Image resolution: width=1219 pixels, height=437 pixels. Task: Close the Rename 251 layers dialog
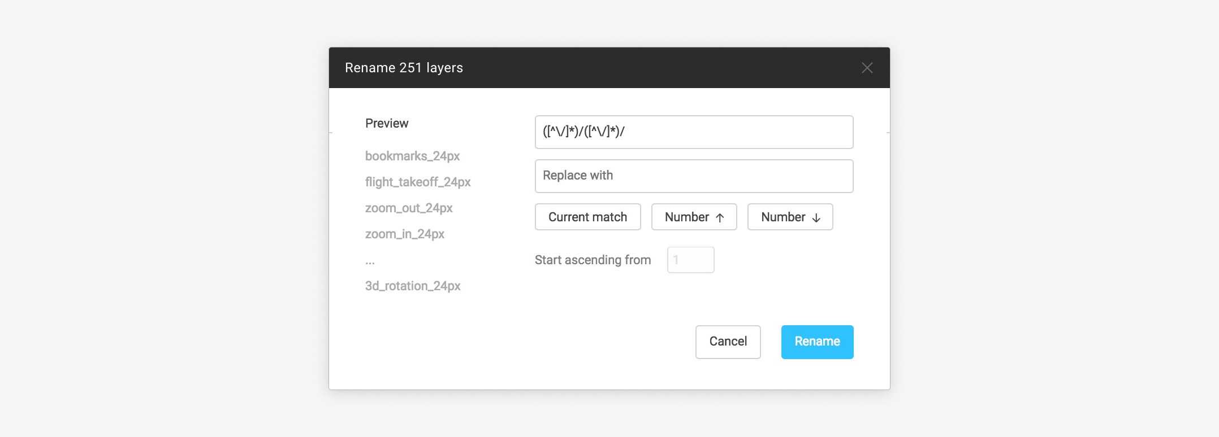coord(867,68)
